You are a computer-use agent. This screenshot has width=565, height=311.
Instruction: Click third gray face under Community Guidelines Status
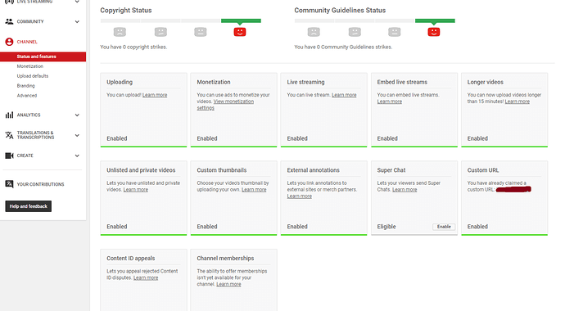(x=394, y=32)
